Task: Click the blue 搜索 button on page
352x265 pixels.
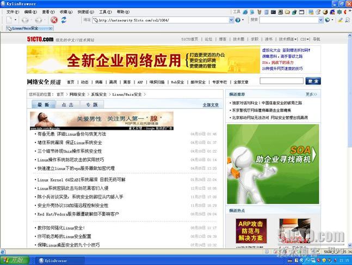Action: coord(313,81)
